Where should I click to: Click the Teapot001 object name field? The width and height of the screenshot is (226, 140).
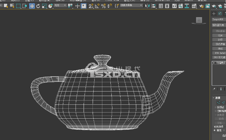click(219, 19)
